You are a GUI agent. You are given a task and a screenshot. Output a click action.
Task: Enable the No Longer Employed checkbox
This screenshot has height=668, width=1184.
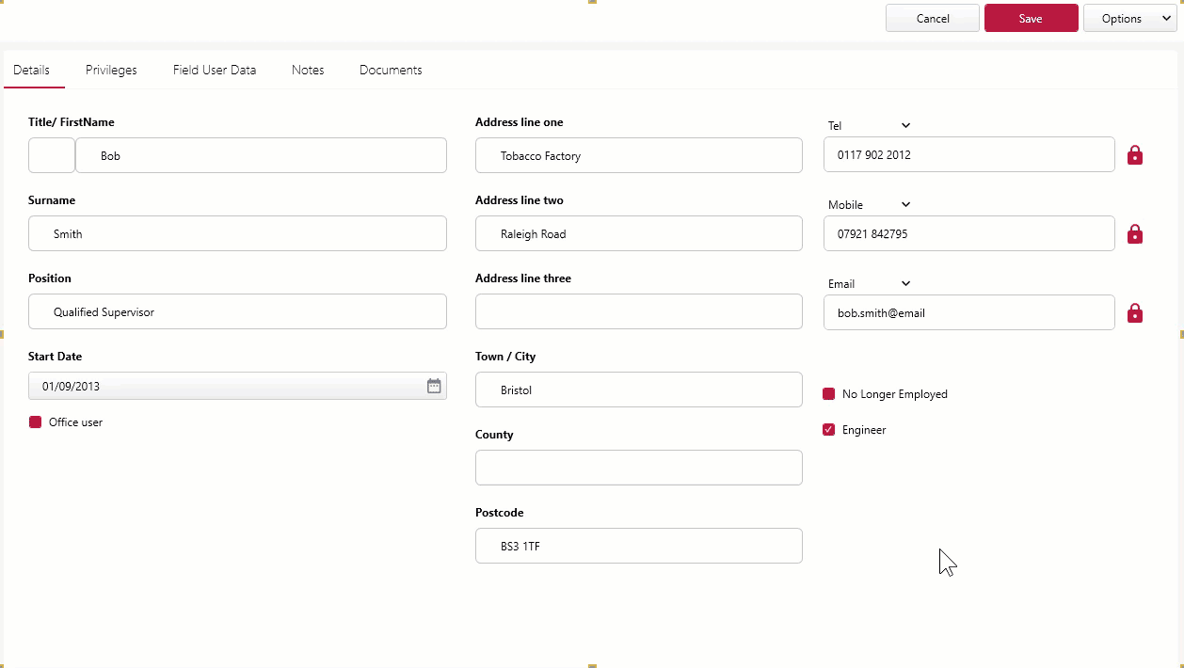[x=828, y=393]
